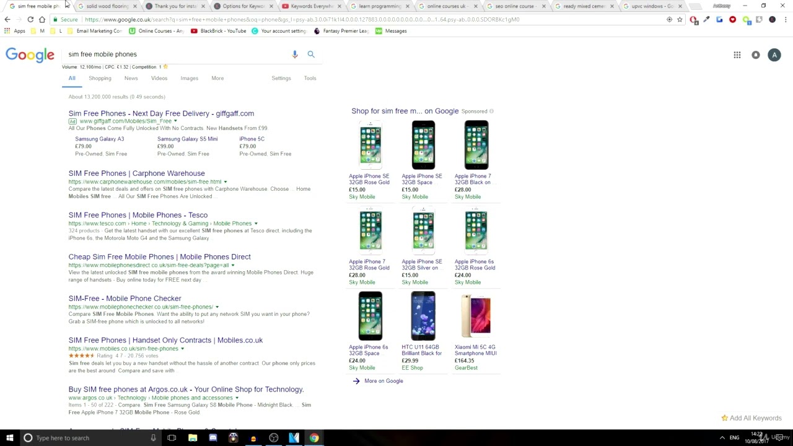Click the Google logo
The width and height of the screenshot is (793, 446).
point(30,55)
